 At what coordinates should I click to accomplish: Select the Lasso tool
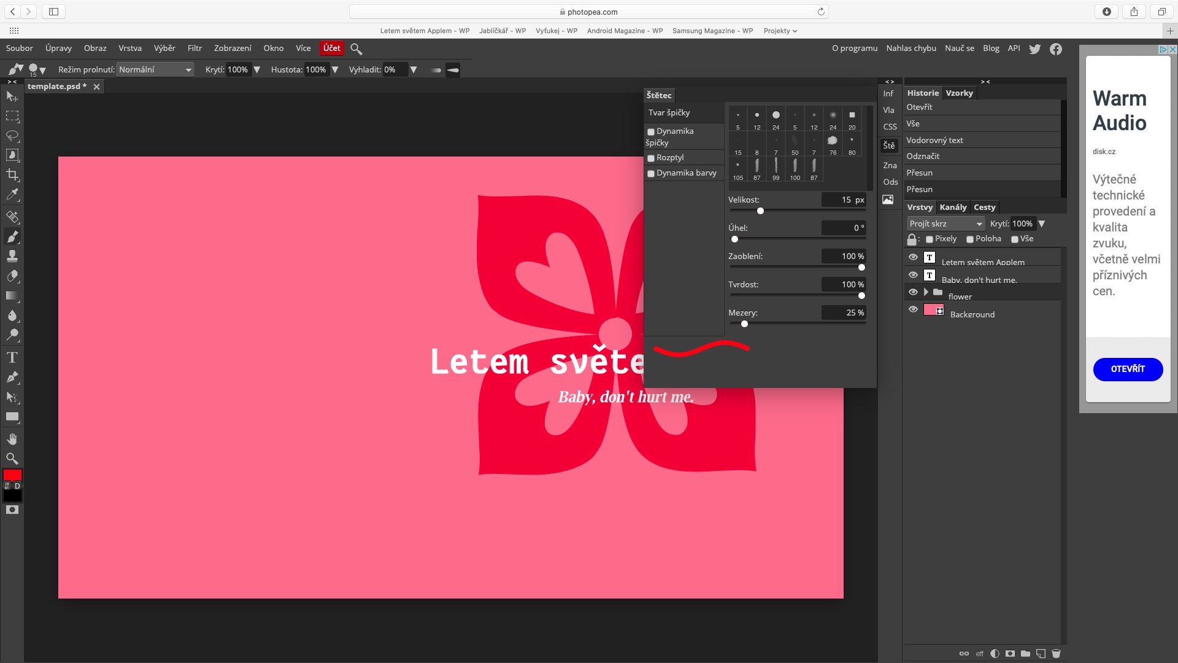click(x=12, y=135)
